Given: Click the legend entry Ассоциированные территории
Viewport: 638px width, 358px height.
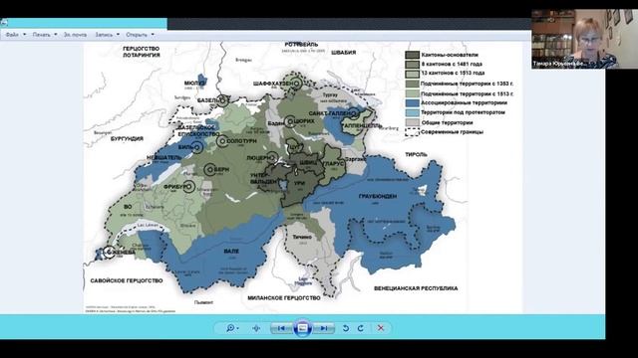Looking at the screenshot, I should pos(464,103).
